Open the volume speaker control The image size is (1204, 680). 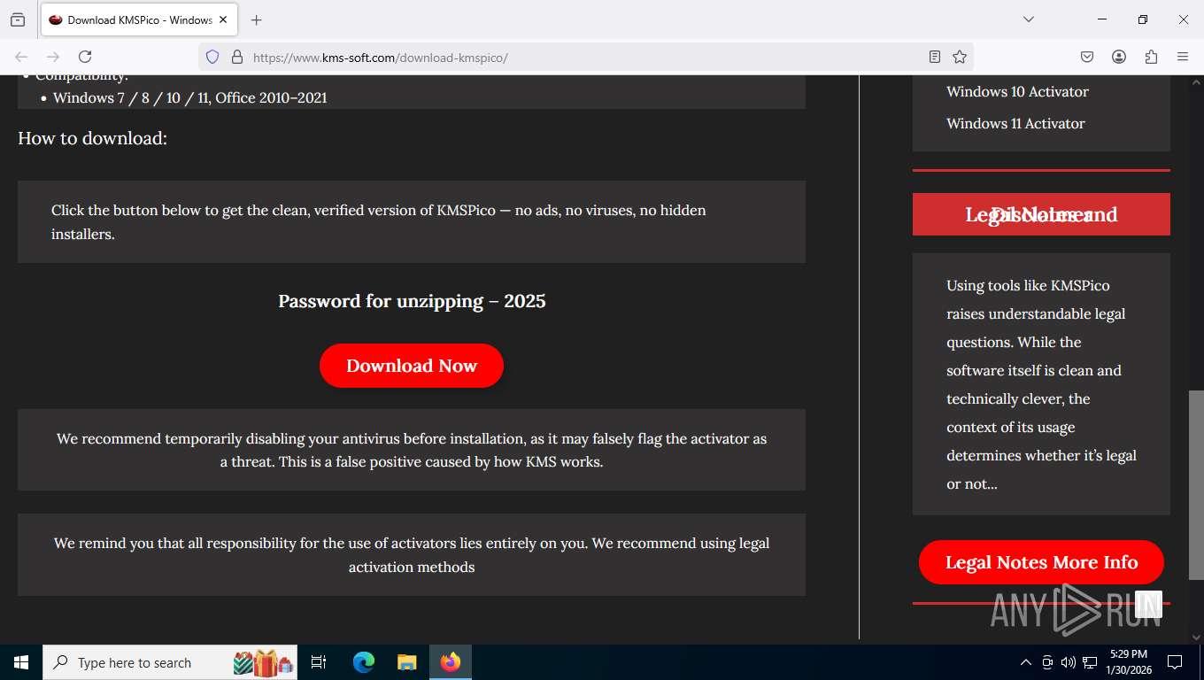1069,662
